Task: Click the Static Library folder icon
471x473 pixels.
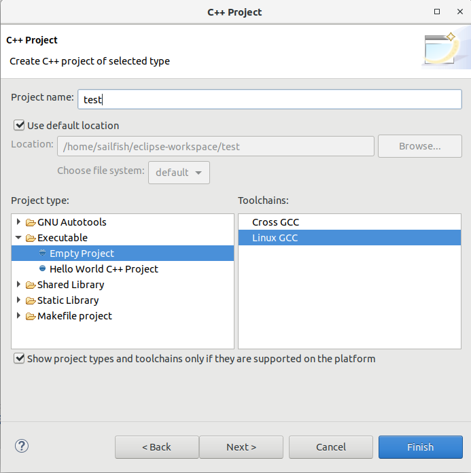Action: click(31, 300)
